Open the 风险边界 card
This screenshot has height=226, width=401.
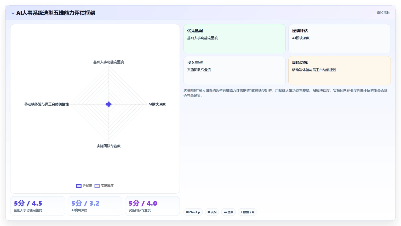pos(339,71)
